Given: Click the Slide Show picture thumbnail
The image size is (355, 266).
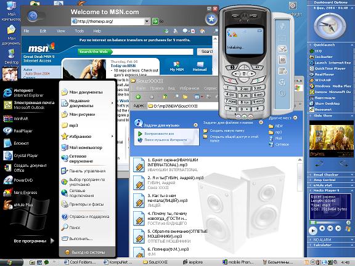Looking at the screenshot, I should click(332, 139).
